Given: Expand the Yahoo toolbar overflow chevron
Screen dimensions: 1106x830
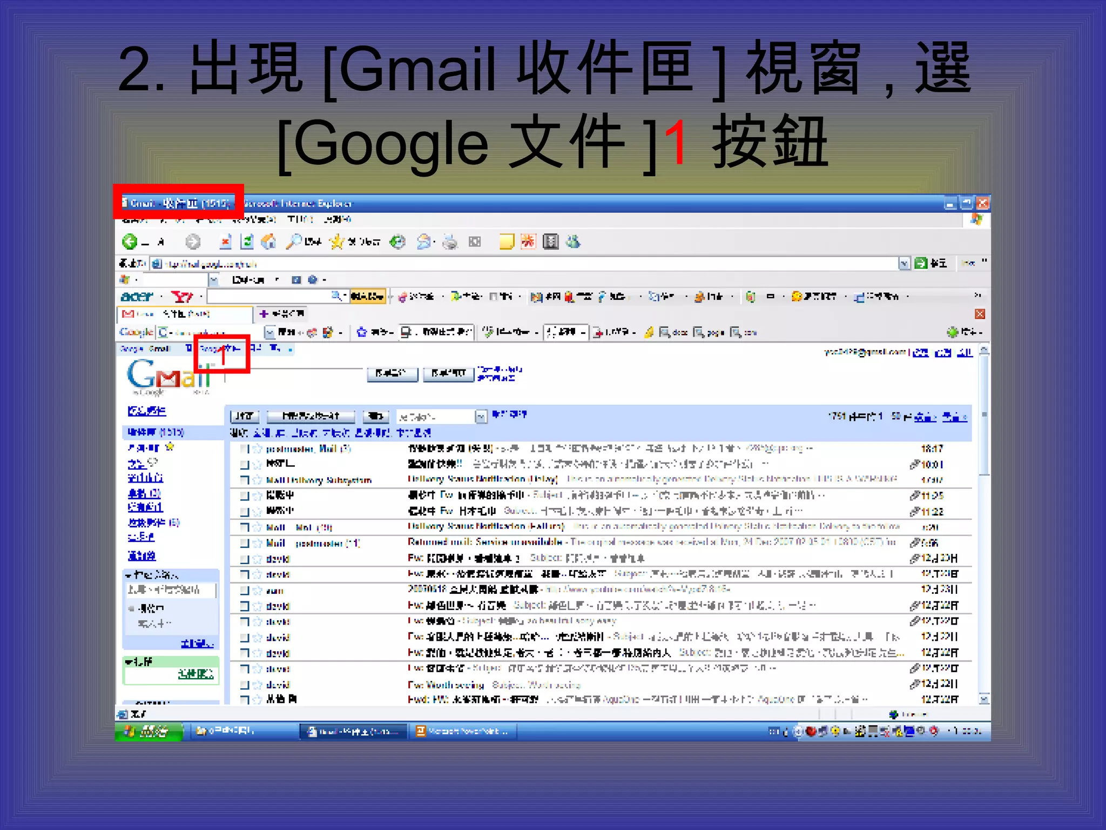Looking at the screenshot, I should coord(977,295).
